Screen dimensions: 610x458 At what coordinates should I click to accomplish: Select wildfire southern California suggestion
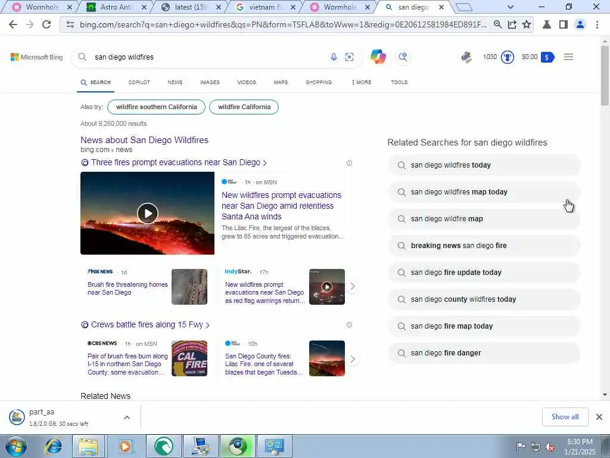pyautogui.click(x=157, y=107)
